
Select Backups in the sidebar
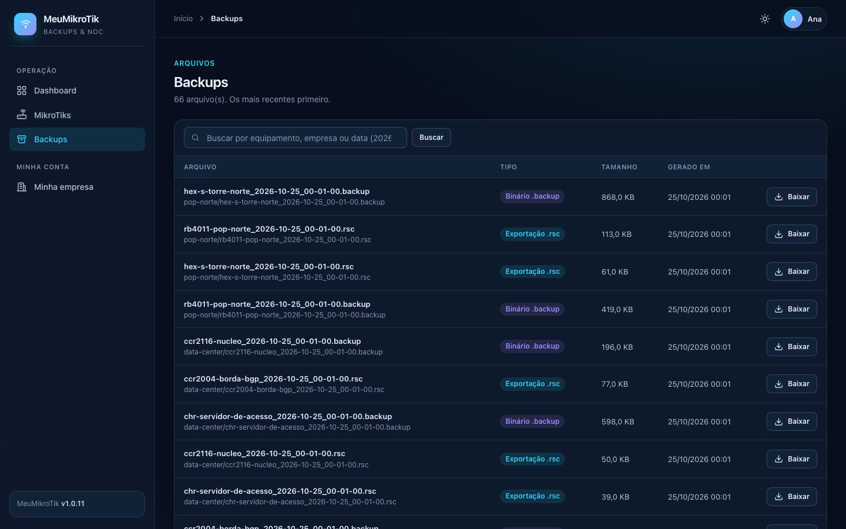click(77, 139)
